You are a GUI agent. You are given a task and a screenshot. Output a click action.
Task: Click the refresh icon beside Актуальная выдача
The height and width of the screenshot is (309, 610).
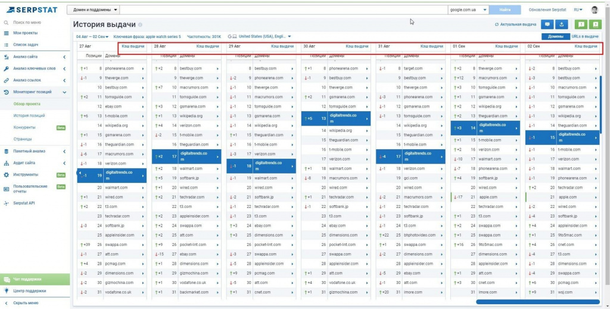[497, 24]
